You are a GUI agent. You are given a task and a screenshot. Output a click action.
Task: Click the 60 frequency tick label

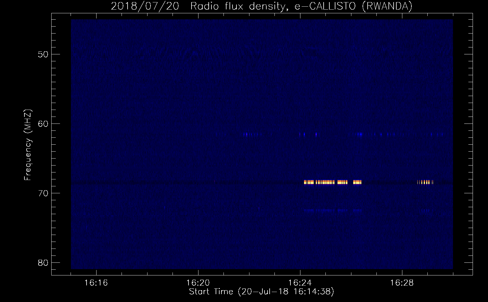pyautogui.click(x=43, y=124)
